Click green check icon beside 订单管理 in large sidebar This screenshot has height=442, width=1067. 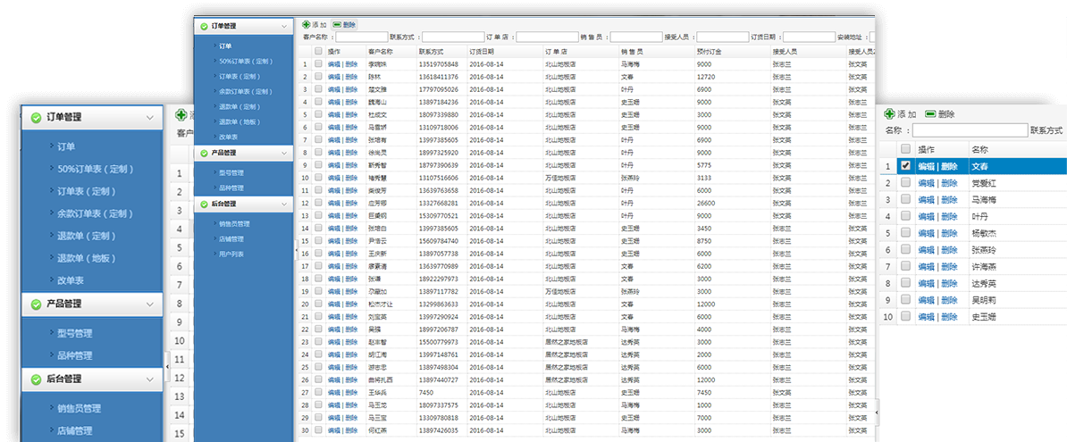pyautogui.click(x=35, y=117)
